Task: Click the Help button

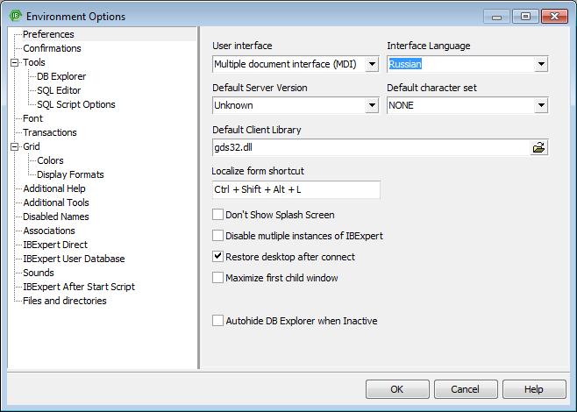Action: click(534, 389)
